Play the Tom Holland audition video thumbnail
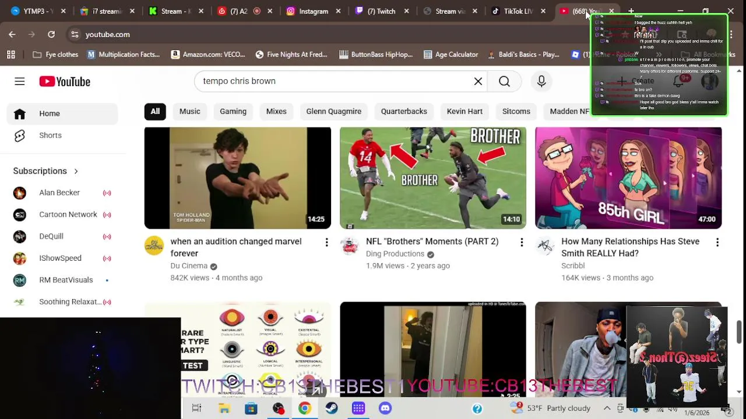 coord(238,178)
